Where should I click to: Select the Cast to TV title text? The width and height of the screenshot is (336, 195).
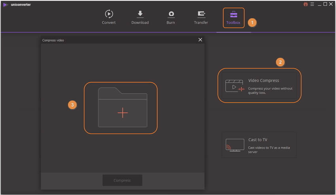click(258, 140)
